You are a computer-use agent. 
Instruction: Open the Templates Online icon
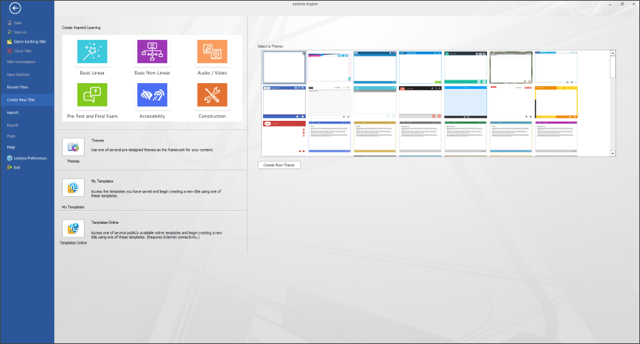point(73,228)
